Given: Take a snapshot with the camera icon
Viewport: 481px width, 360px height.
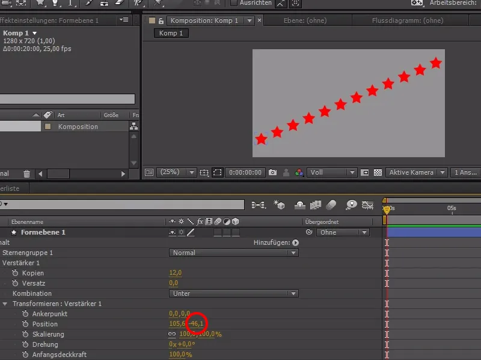Looking at the screenshot, I should pyautogui.click(x=272, y=172).
